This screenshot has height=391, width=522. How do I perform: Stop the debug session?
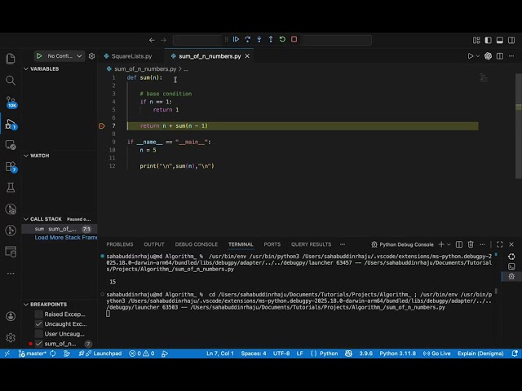[294, 39]
